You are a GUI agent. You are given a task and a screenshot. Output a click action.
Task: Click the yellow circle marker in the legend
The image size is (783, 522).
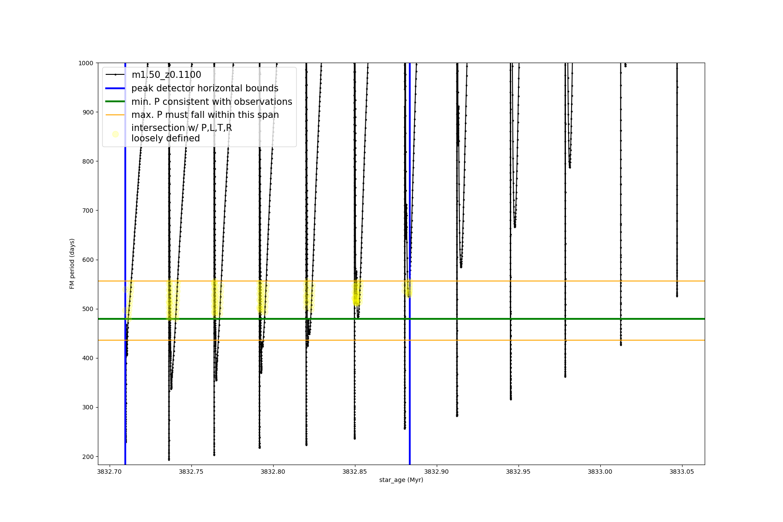point(115,134)
